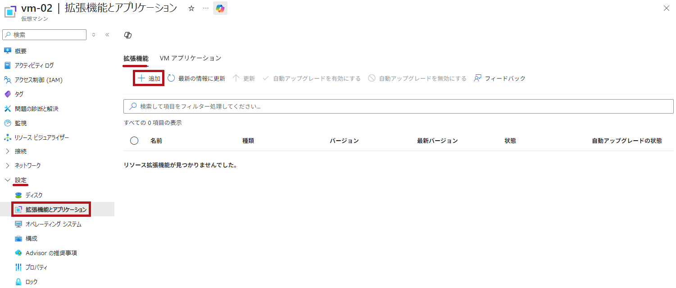Click the アクティビティ ログ icon

coord(7,65)
